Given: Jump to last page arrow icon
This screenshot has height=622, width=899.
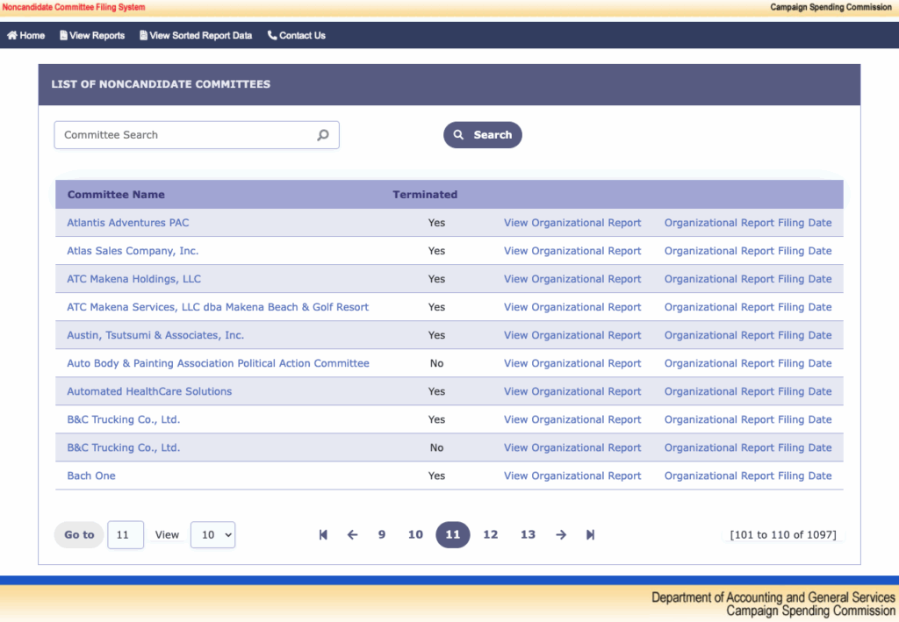Looking at the screenshot, I should click(590, 535).
